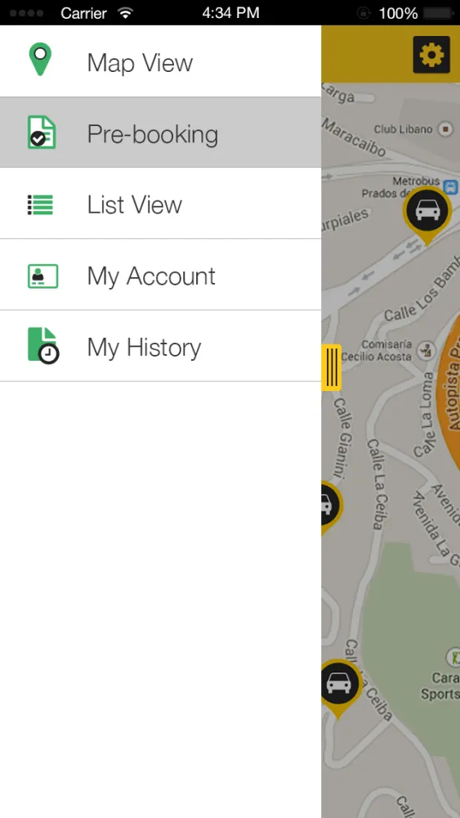This screenshot has width=460, height=818.
Task: Tap the green Map View pin icon
Action: point(40,60)
